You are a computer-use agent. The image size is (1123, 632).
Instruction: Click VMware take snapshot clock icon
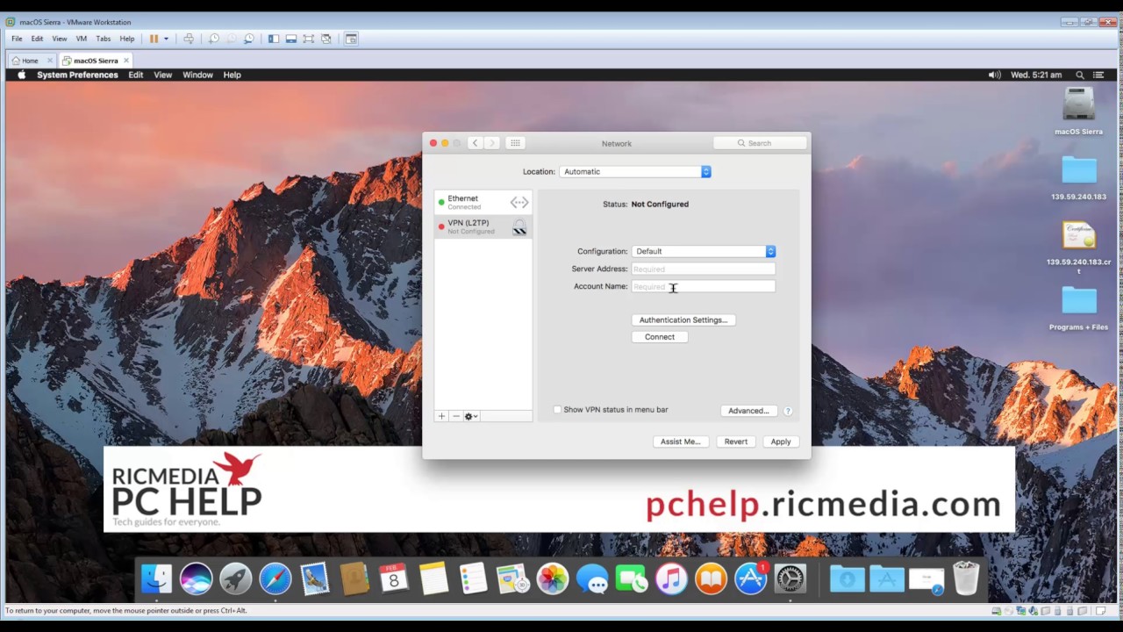pyautogui.click(x=214, y=39)
